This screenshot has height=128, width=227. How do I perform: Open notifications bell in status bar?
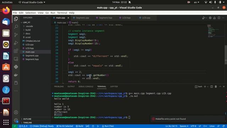click(223, 126)
